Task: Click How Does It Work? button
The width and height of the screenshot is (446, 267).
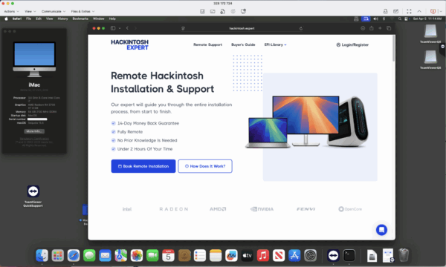Action: pyautogui.click(x=205, y=166)
